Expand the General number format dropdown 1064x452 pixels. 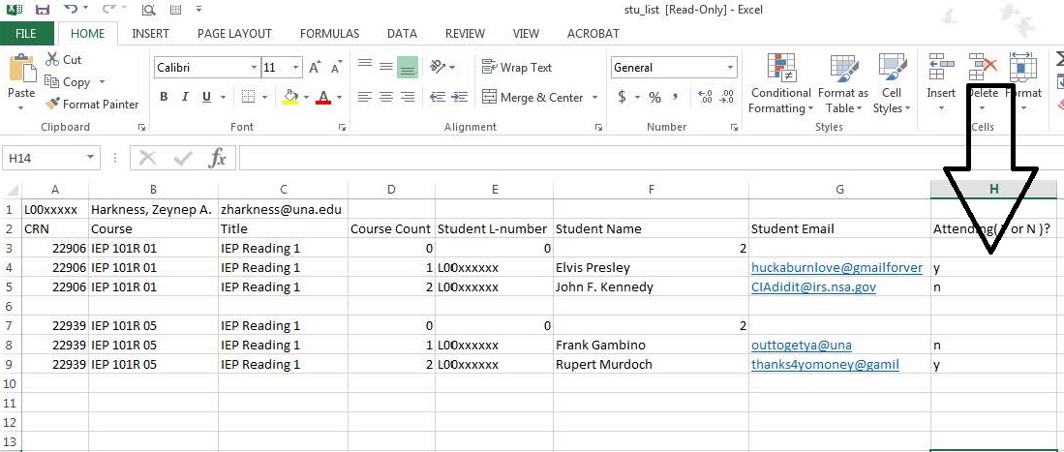point(731,68)
